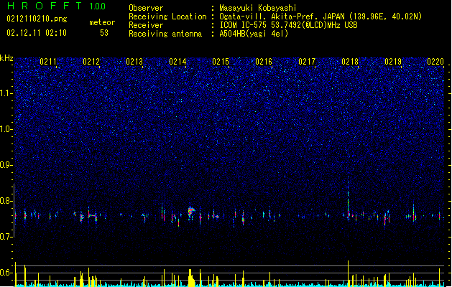452x287 pixels.
Task: Click the 0214 time marker
Action: pyautogui.click(x=177, y=62)
